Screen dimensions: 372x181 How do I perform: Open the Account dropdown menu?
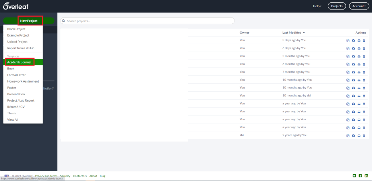tap(359, 6)
